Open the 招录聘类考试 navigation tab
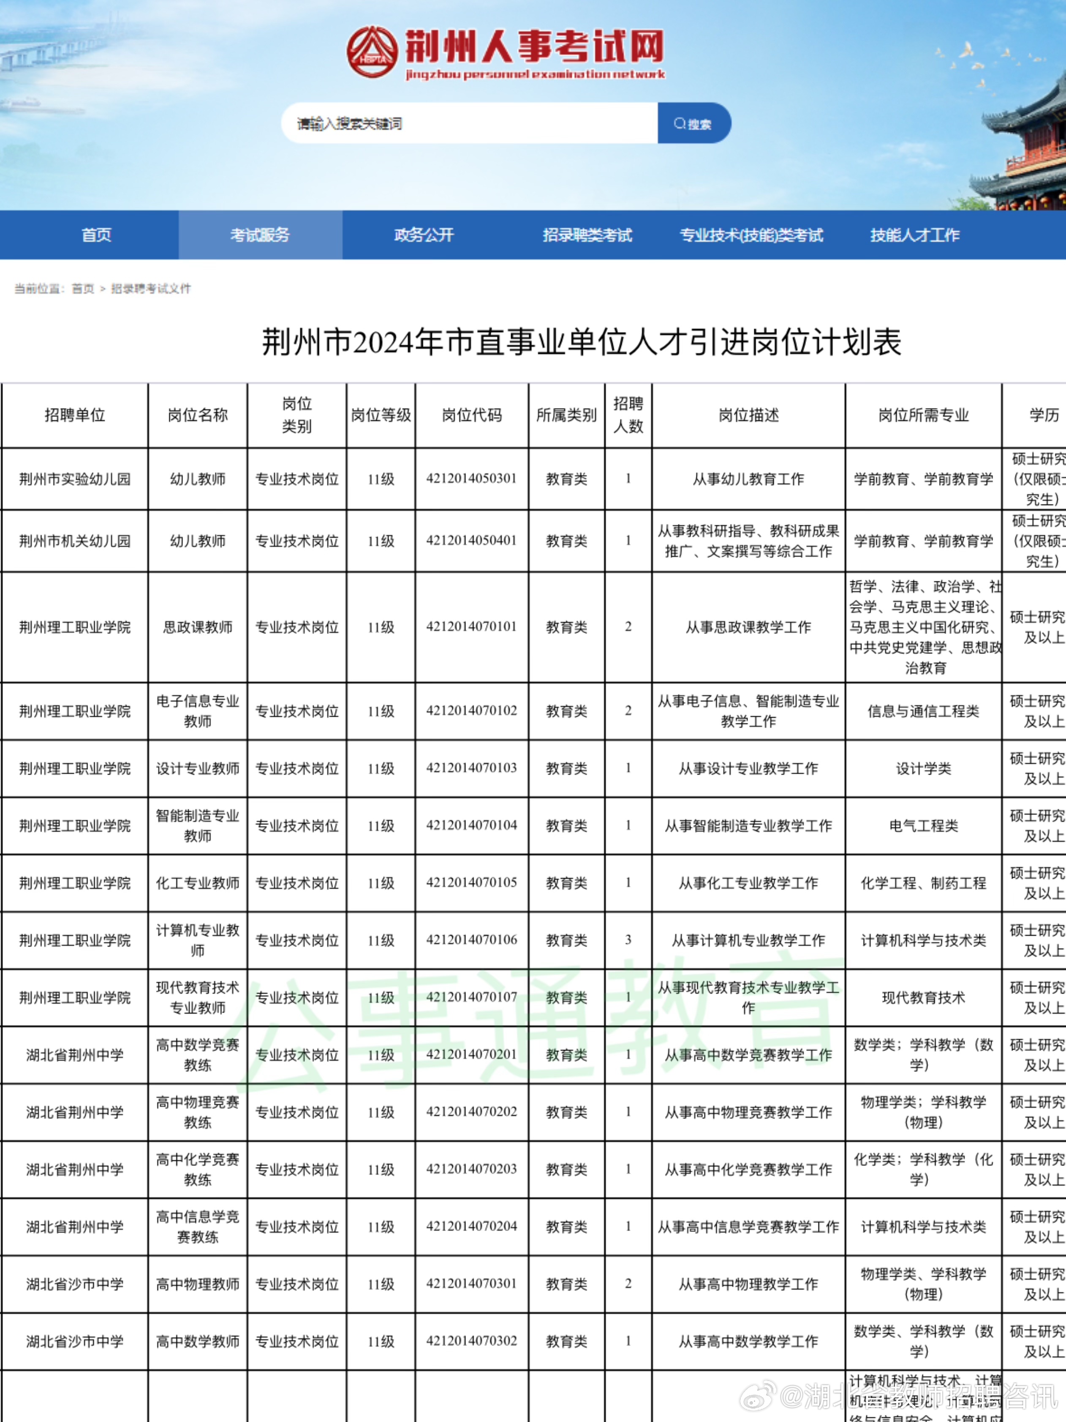The height and width of the screenshot is (1422, 1066). pyautogui.click(x=587, y=235)
